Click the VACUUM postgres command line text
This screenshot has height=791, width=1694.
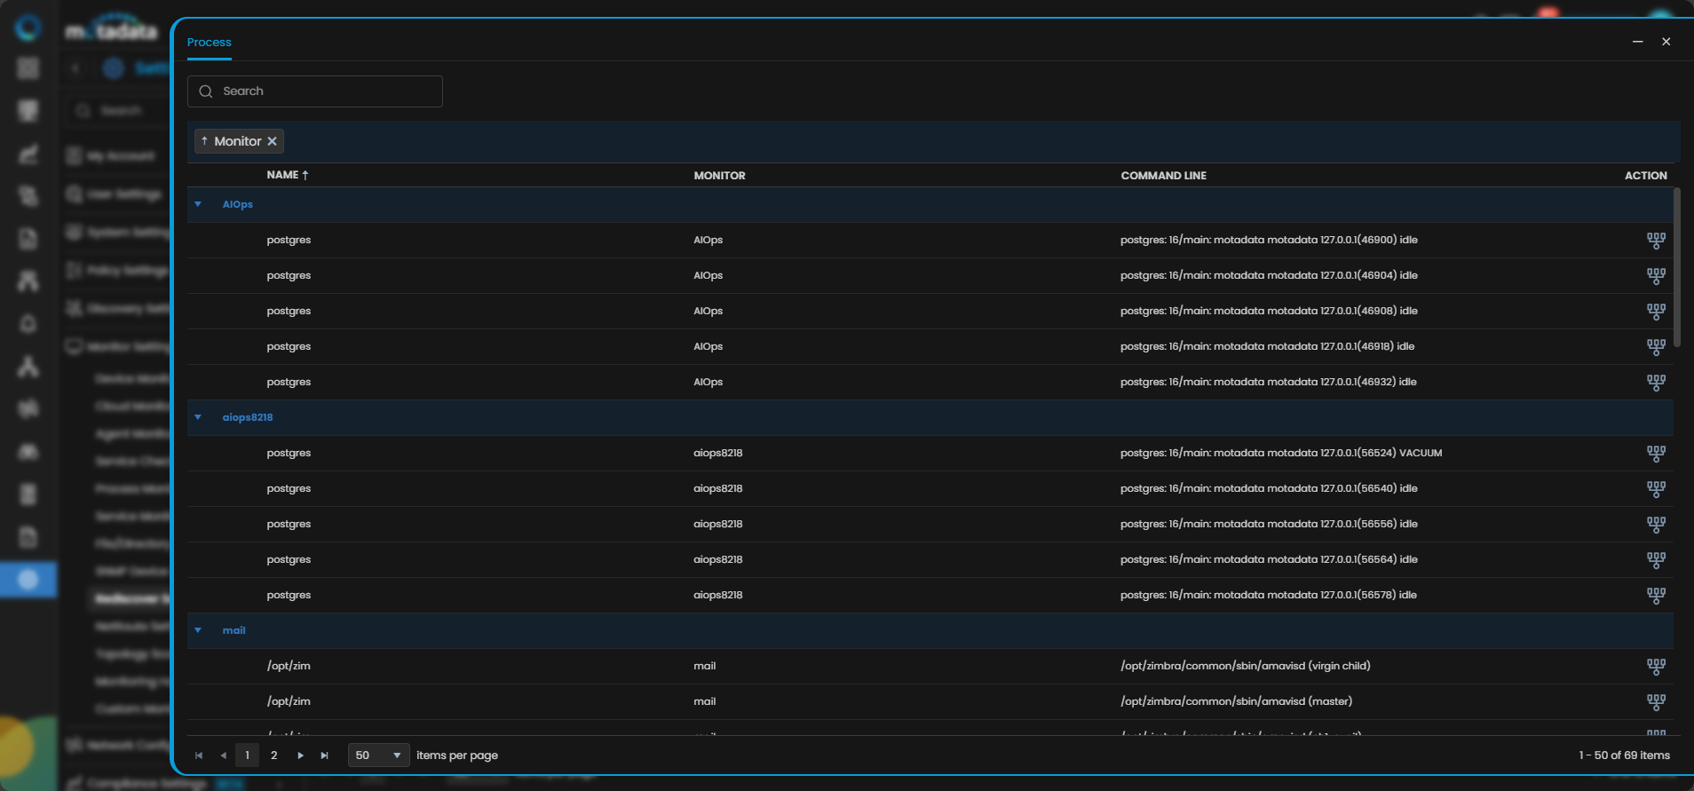tap(1281, 453)
